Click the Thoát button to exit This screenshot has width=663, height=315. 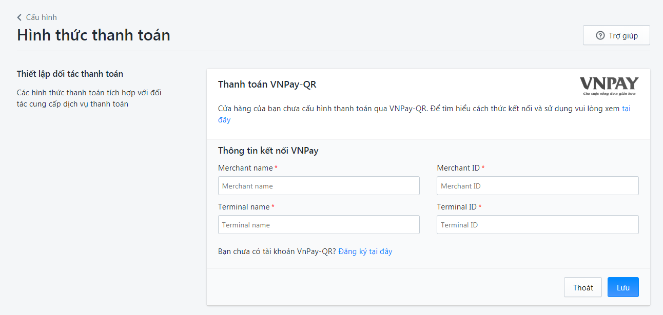(583, 287)
